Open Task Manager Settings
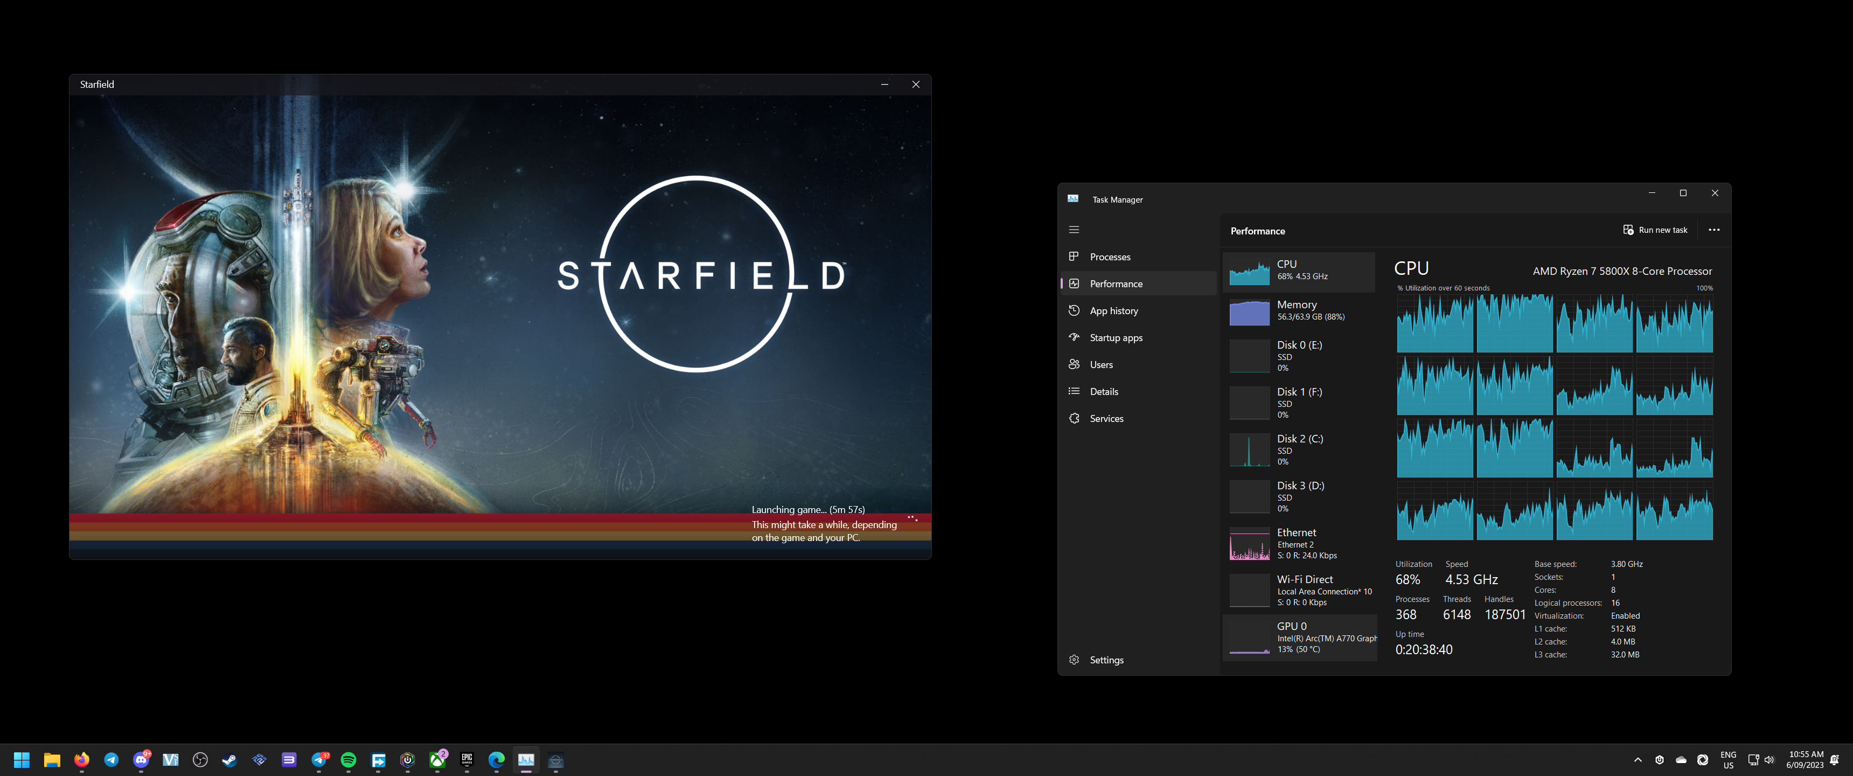The image size is (1853, 776). tap(1106, 660)
